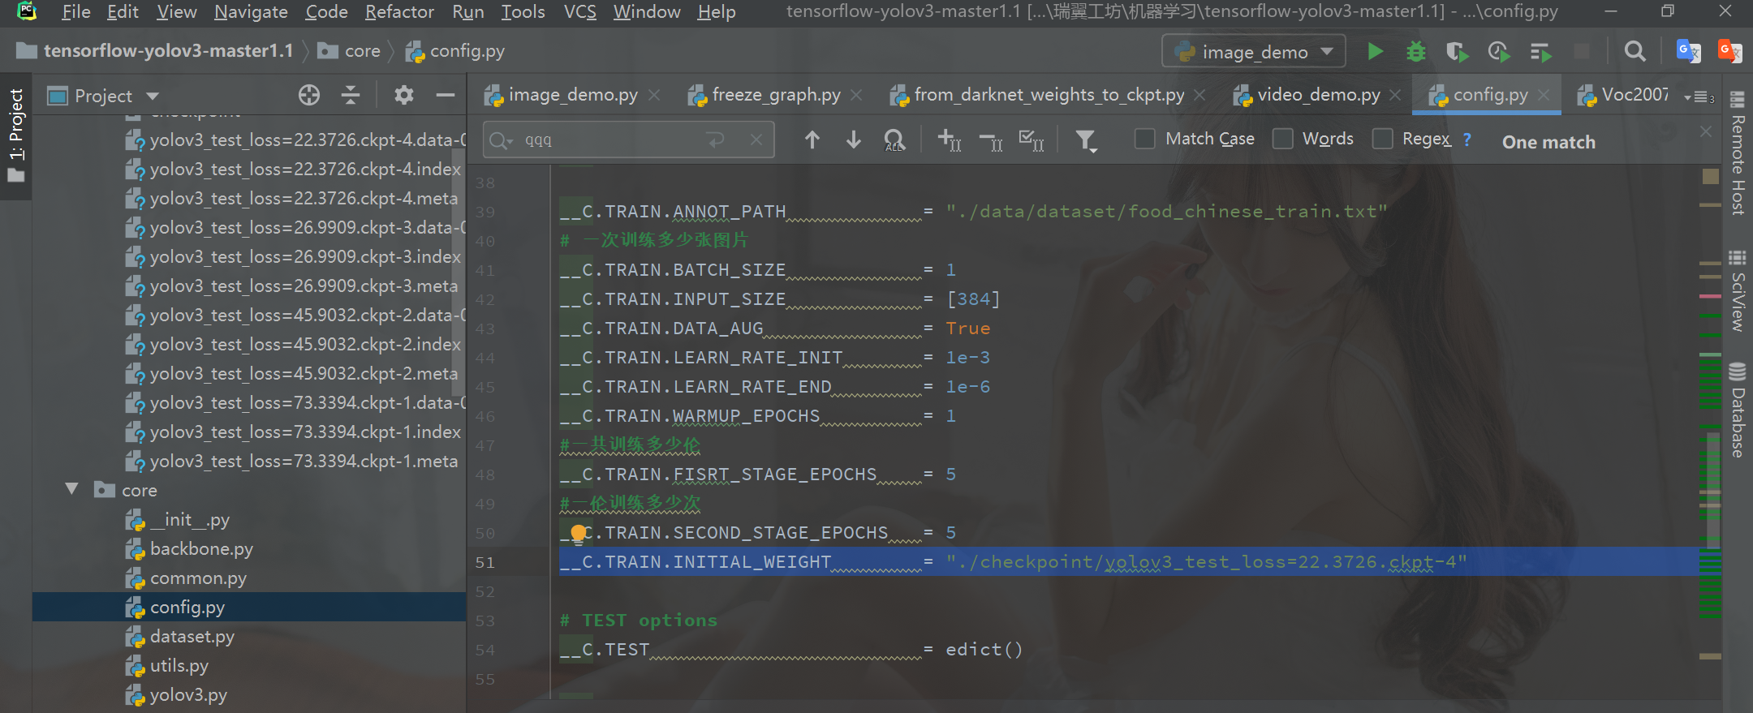Image resolution: width=1753 pixels, height=713 pixels.
Task: Go to previous search occurrence arrow
Action: (812, 140)
